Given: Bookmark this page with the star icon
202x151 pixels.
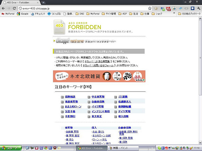Looking at the screenshot, I should pyautogui.click(x=150, y=8).
